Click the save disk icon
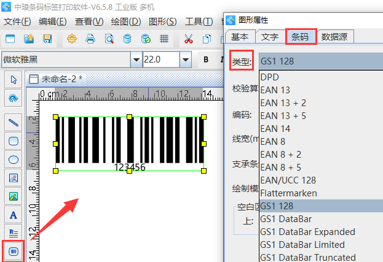 [x=47, y=39]
